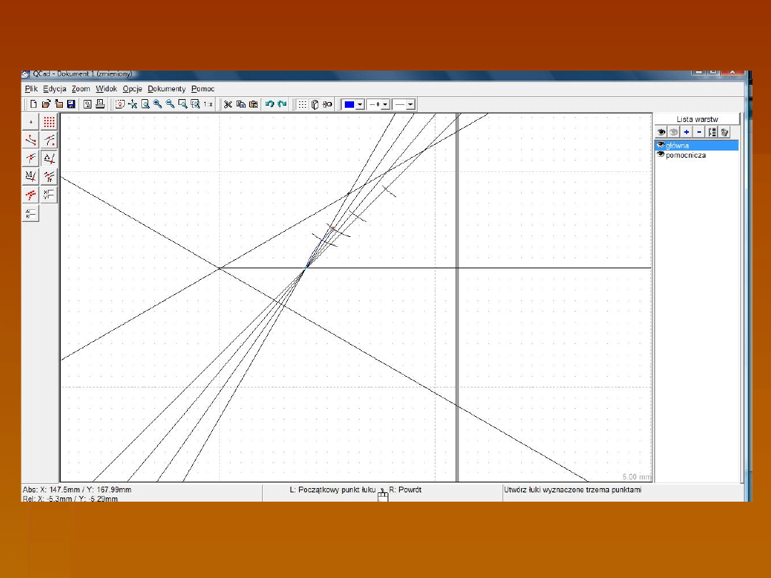Viewport: 771px width, 578px height.
Task: Click the Lista warstw panel header
Action: pos(697,119)
